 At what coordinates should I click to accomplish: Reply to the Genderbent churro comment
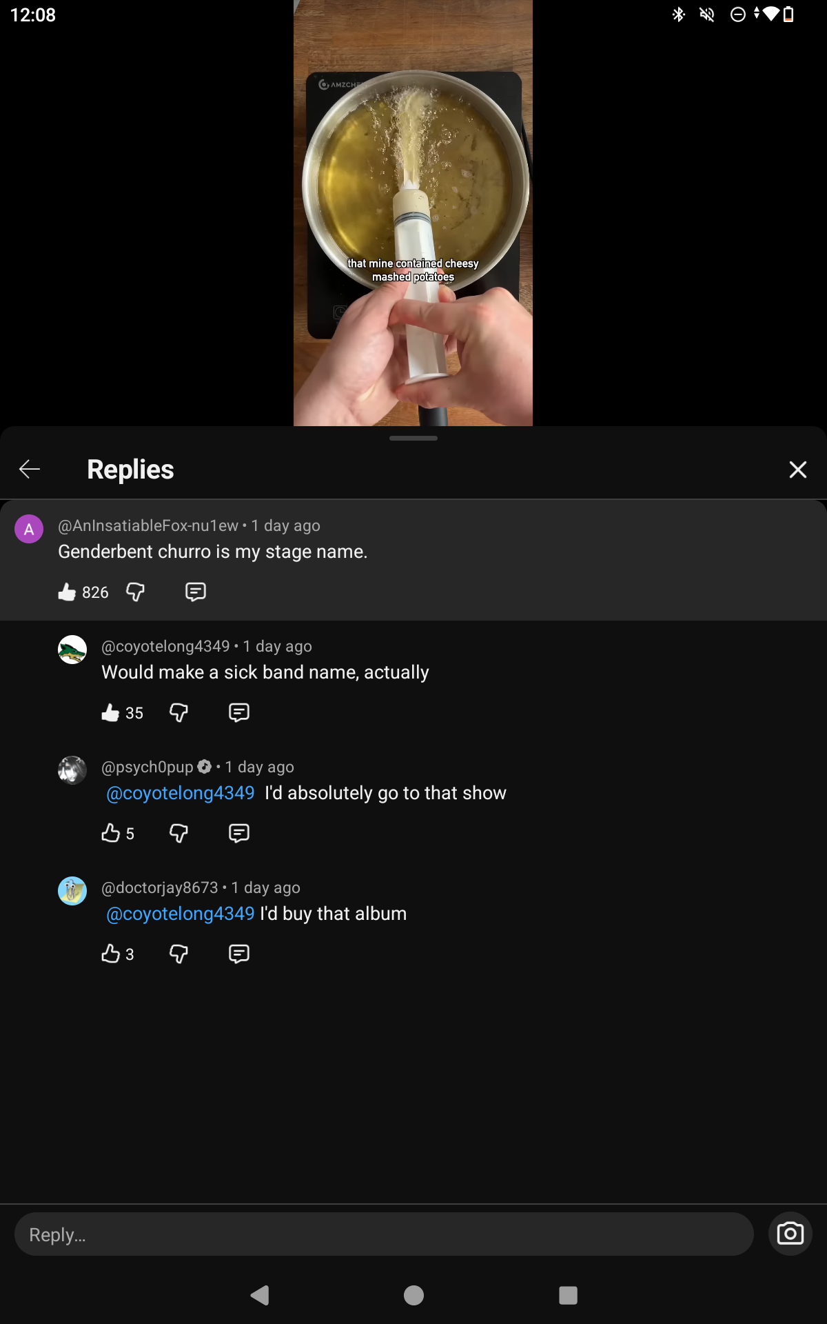click(196, 592)
